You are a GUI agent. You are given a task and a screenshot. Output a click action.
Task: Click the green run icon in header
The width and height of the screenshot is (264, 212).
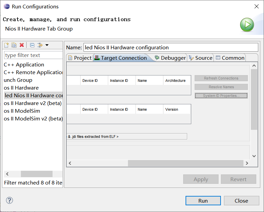coord(247,25)
